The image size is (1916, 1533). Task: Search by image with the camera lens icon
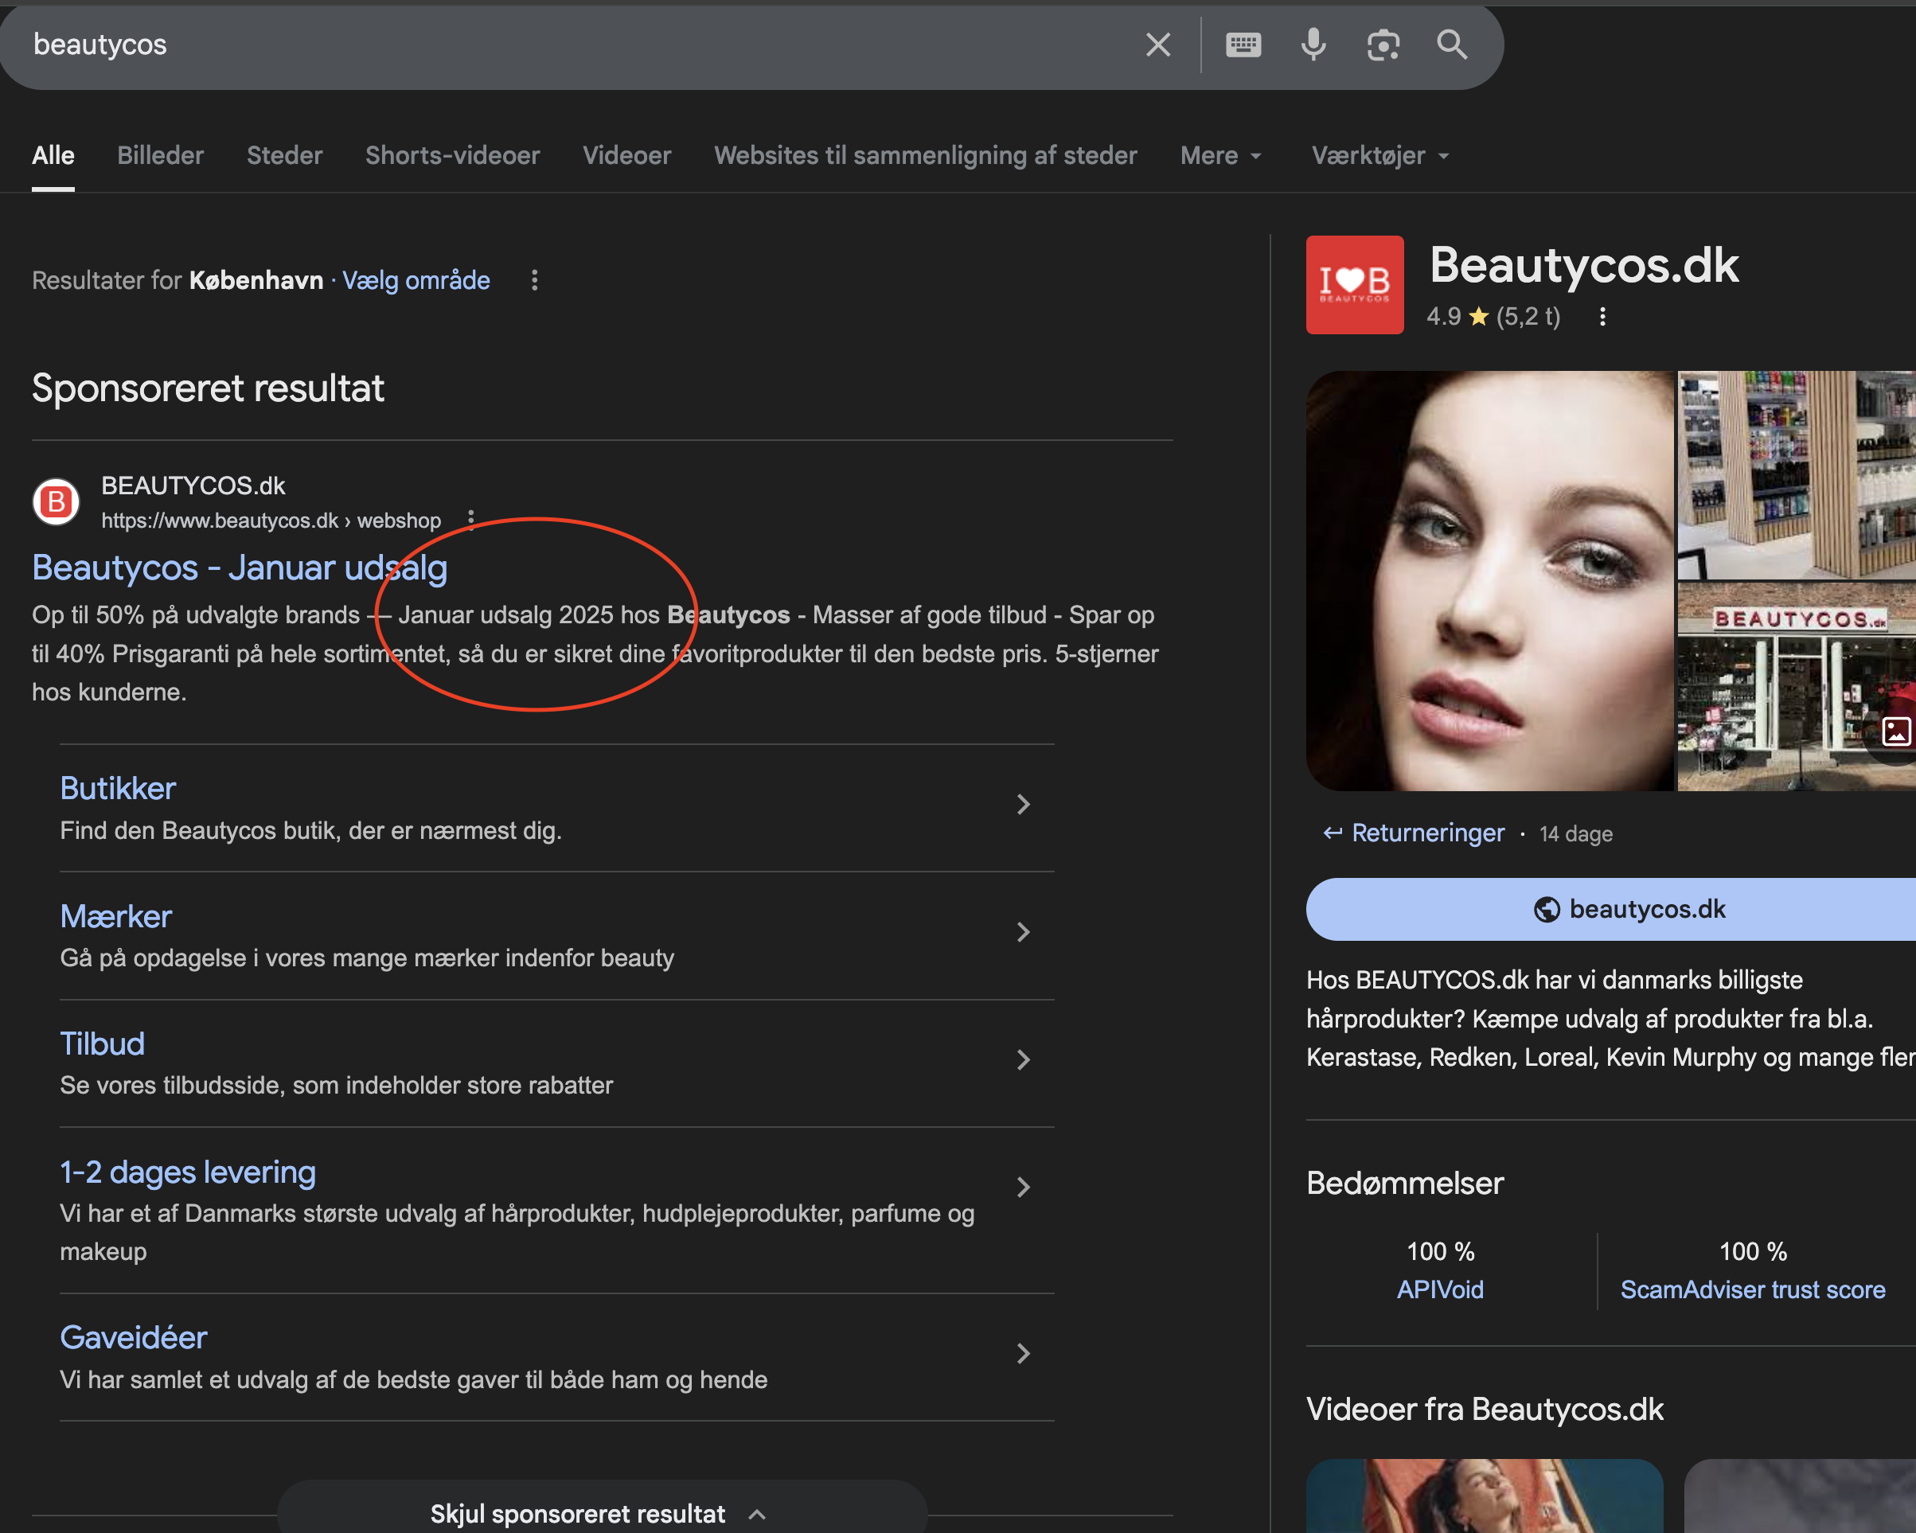pos(1383,45)
